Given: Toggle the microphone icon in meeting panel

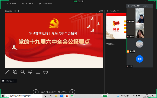Looking at the screenshot, I should [x=128, y=6].
